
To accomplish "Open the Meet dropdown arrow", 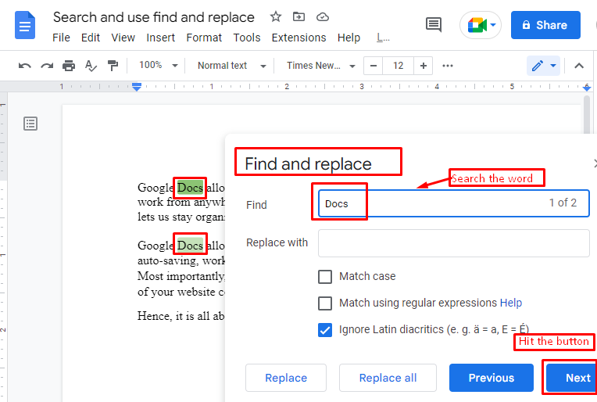I will [x=493, y=25].
